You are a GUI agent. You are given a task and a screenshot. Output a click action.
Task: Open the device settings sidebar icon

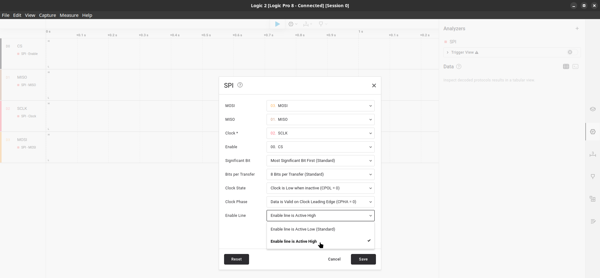click(x=593, y=109)
